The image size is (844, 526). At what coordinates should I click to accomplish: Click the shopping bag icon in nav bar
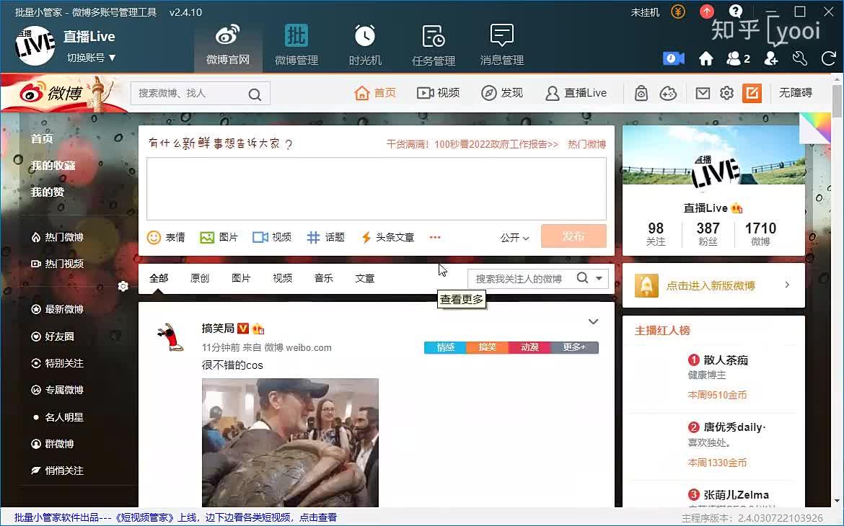point(641,93)
